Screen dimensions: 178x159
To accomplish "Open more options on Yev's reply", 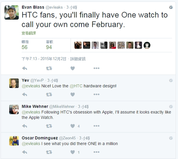I will click(x=96, y=95).
